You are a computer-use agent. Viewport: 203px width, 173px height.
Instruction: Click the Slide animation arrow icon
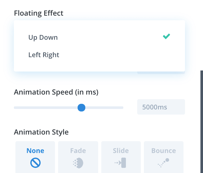point(121,163)
